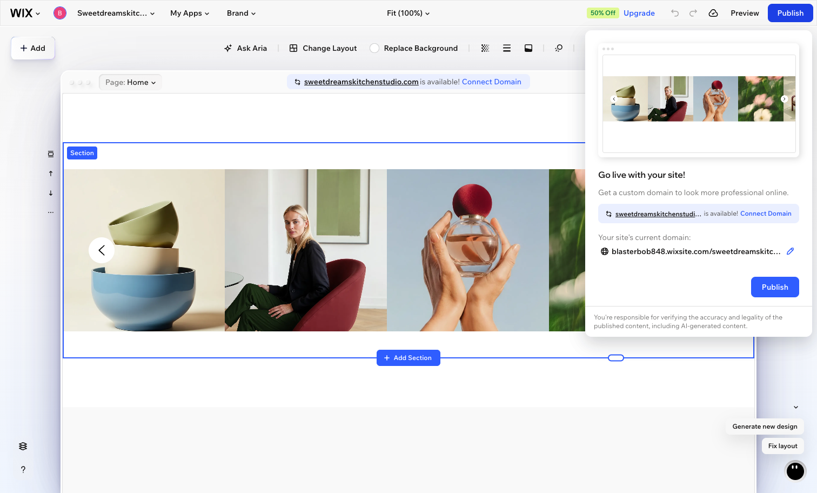Click the pencil icon to edit site domain
This screenshot has width=817, height=493.
[790, 251]
